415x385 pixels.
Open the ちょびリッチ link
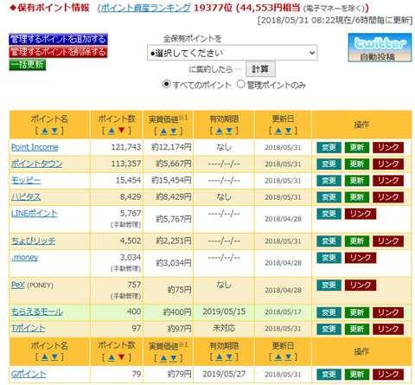(x=33, y=241)
